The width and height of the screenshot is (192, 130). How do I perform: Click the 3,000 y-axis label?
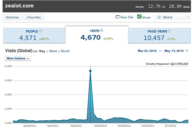(x=8, y=95)
